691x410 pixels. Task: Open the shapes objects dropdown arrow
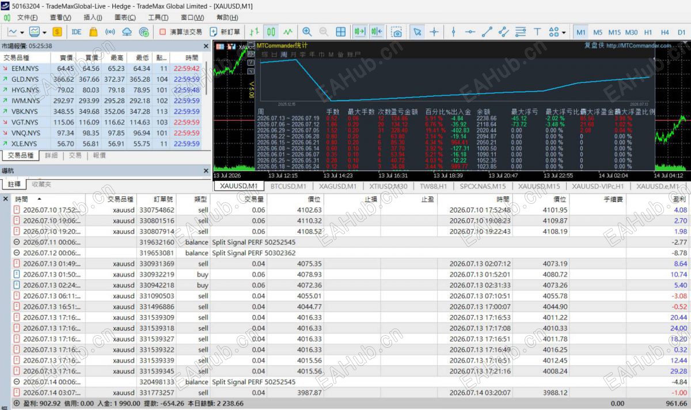click(x=564, y=33)
